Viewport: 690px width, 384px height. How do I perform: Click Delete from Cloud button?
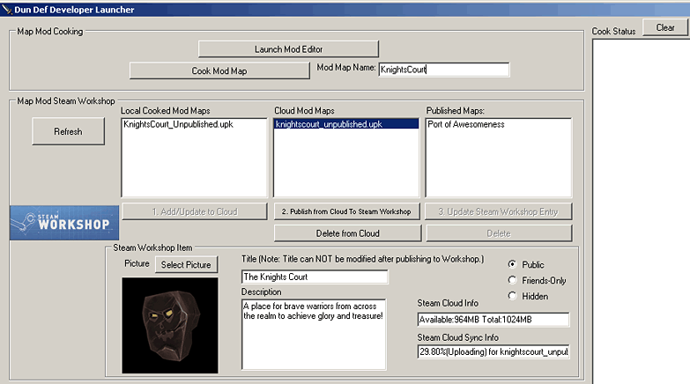347,233
